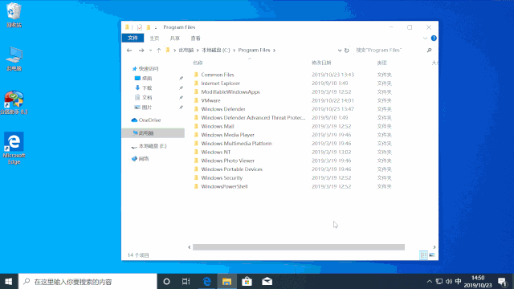Click the new folder icon in title bar
The image size is (514, 289).
[x=148, y=27]
